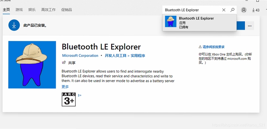Click the 此产品已安装 status text
Screen dimensions: 267x129
click(35, 25)
